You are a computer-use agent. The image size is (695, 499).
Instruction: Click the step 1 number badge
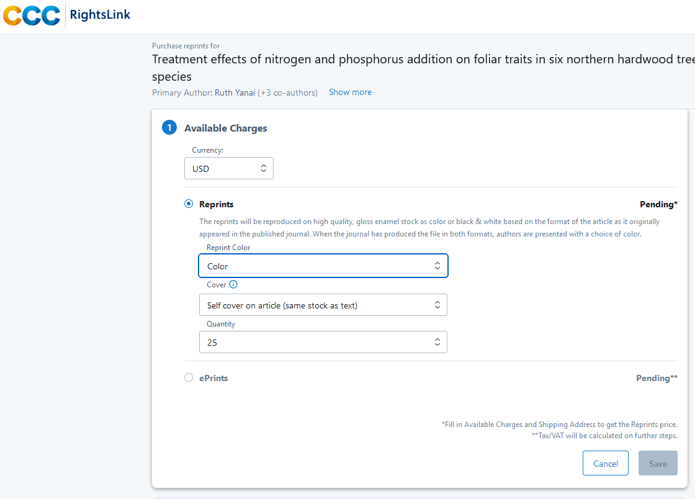pyautogui.click(x=169, y=128)
